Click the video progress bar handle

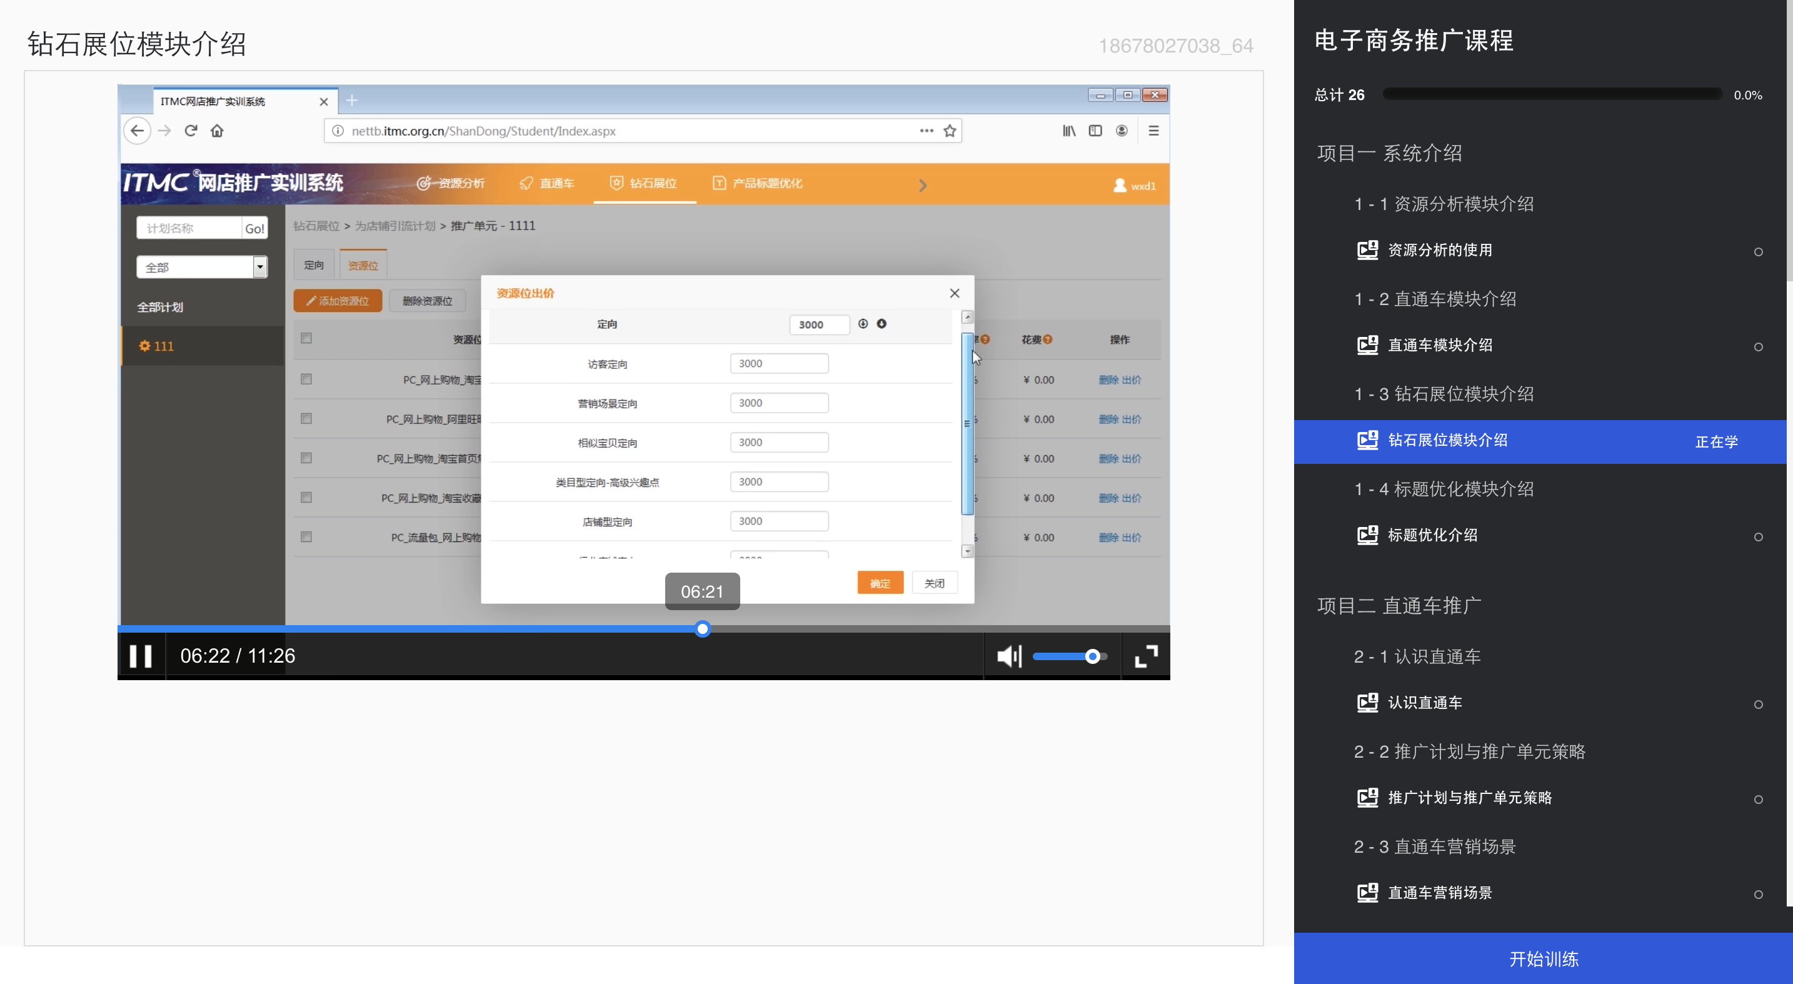(x=702, y=629)
